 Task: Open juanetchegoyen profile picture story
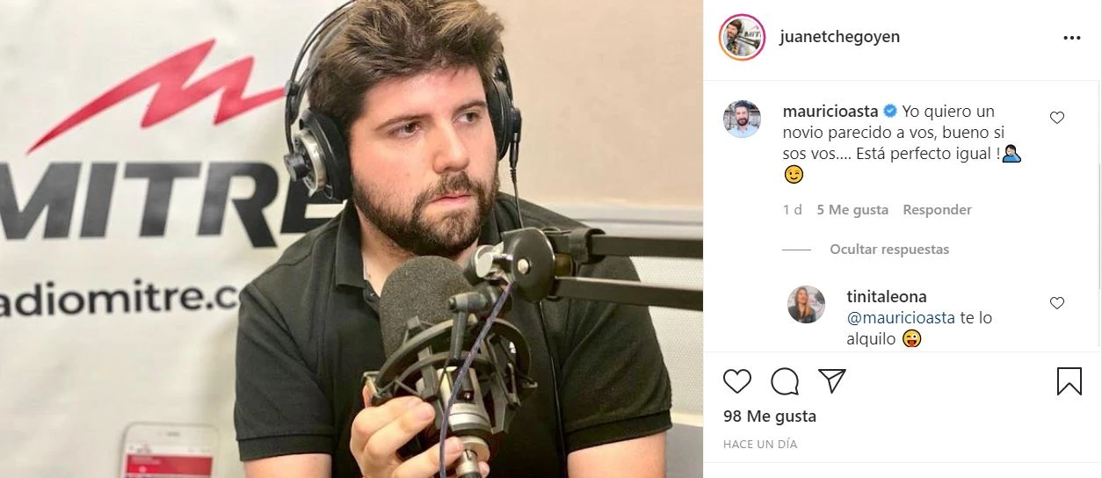(742, 38)
